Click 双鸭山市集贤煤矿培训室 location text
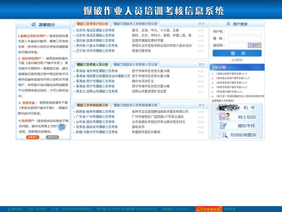282x212 pixels. [x=149, y=91]
